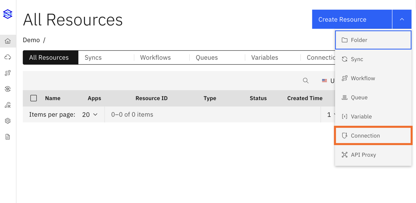The width and height of the screenshot is (416, 203).
Task: Switch to the Workflows tab
Action: tap(155, 57)
